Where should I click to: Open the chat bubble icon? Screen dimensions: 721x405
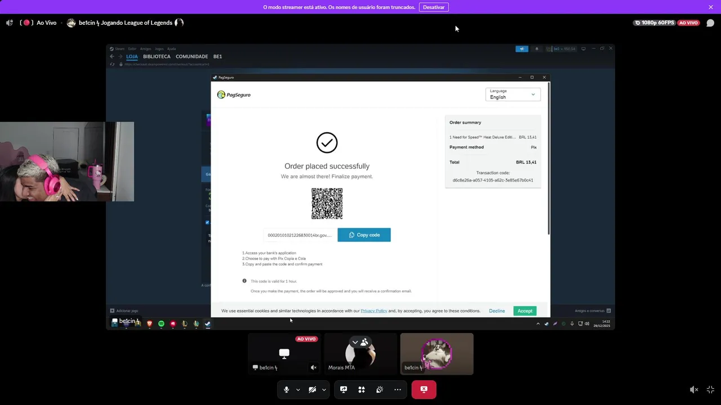tap(710, 23)
